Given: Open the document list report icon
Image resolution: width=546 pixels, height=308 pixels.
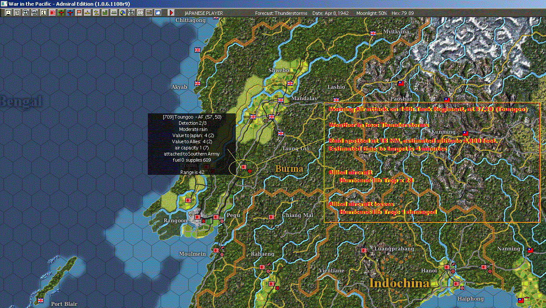Looking at the screenshot, I should [17, 13].
